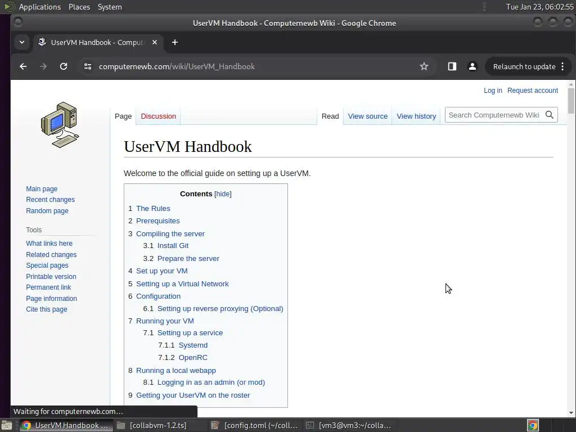Reload the current page
Image resolution: width=576 pixels, height=432 pixels.
click(x=64, y=66)
